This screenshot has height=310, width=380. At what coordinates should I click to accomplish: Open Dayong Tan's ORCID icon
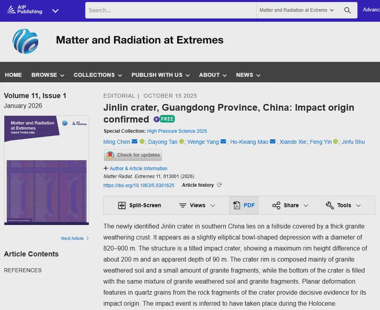click(182, 142)
